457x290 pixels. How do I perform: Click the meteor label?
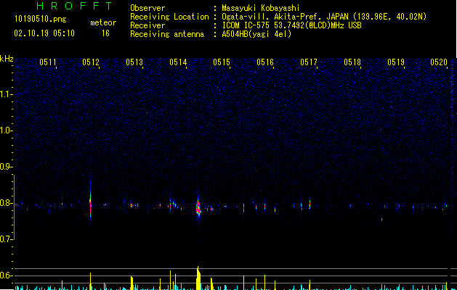pyautogui.click(x=103, y=22)
